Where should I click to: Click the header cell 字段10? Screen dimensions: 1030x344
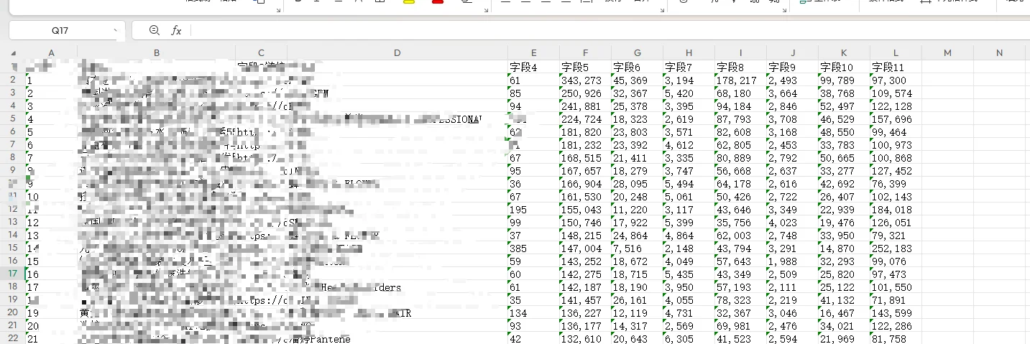click(x=844, y=67)
